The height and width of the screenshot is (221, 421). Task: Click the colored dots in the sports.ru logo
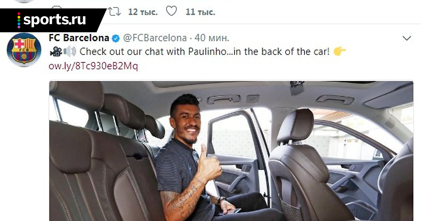click(x=19, y=20)
